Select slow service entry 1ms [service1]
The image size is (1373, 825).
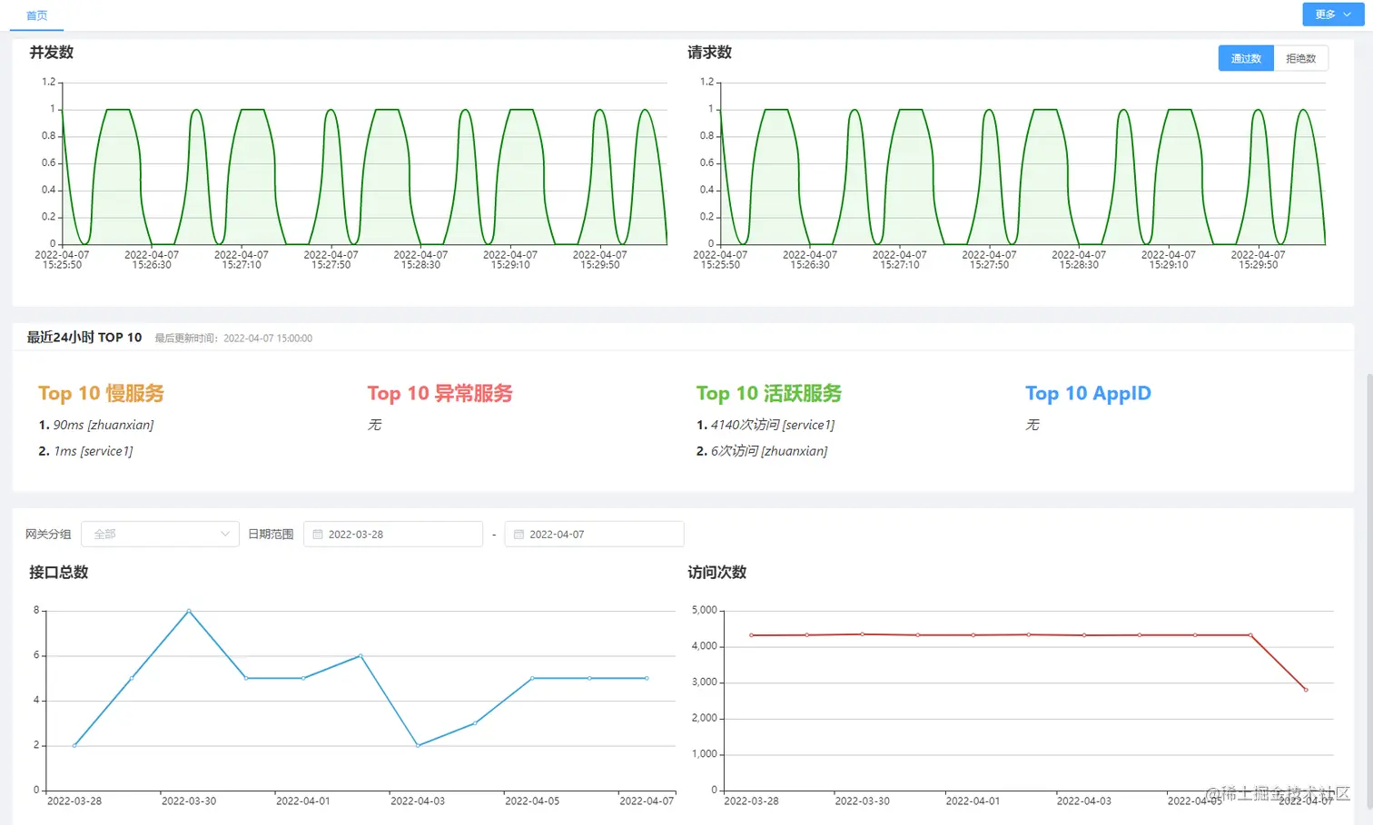[85, 451]
